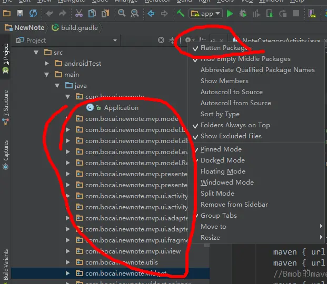327x284 pixels.
Task: Click the Open folder toolbar icon
Action: coord(7,14)
